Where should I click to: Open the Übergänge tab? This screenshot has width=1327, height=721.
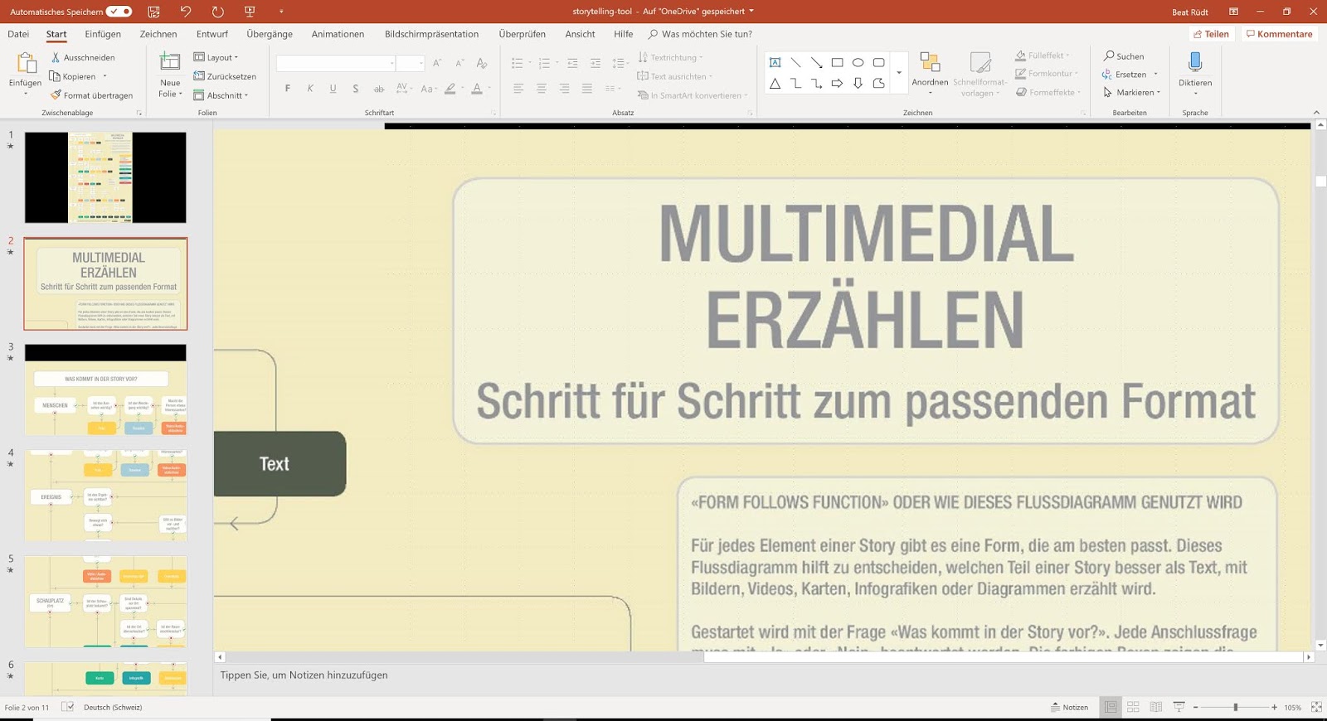pos(270,34)
